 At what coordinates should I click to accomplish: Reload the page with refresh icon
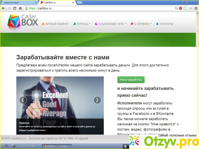pos(15,8)
